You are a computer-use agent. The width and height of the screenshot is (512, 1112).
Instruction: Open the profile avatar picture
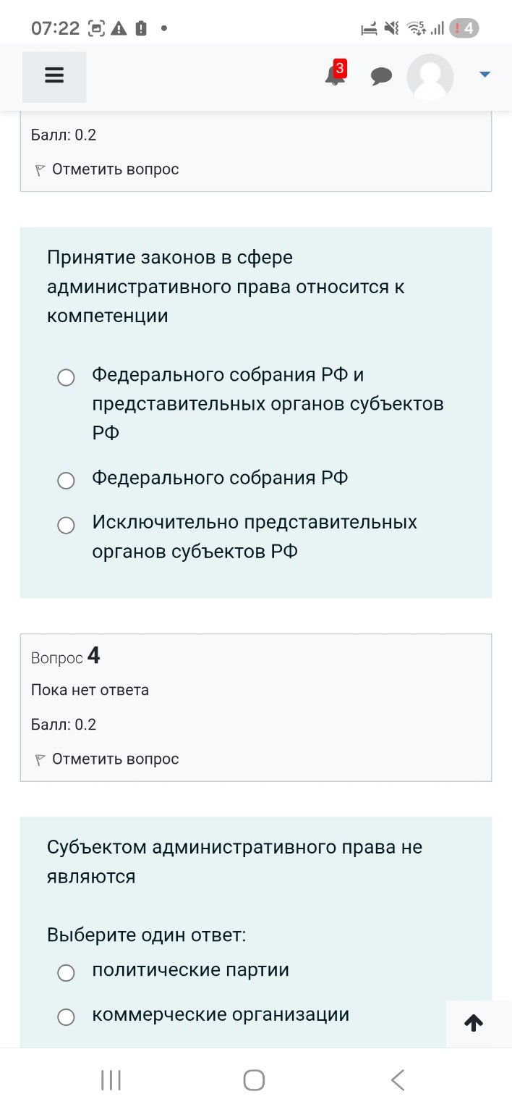[430, 77]
